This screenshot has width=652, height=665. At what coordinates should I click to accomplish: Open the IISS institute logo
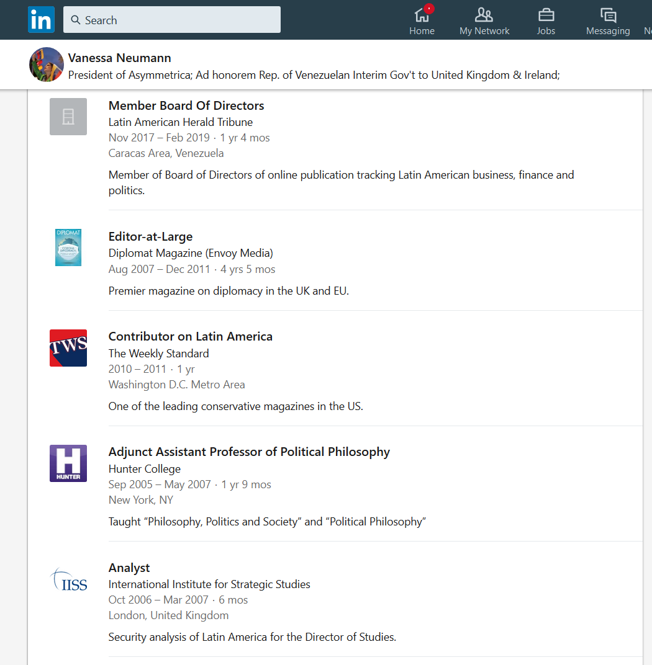tap(68, 579)
